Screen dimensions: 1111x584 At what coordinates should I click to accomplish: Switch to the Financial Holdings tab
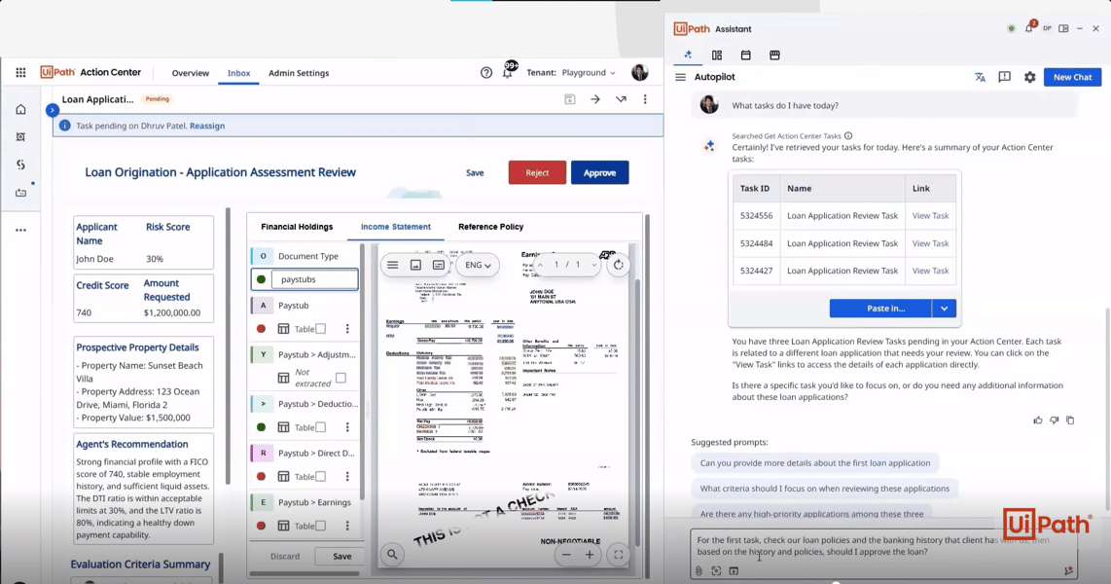(x=297, y=227)
